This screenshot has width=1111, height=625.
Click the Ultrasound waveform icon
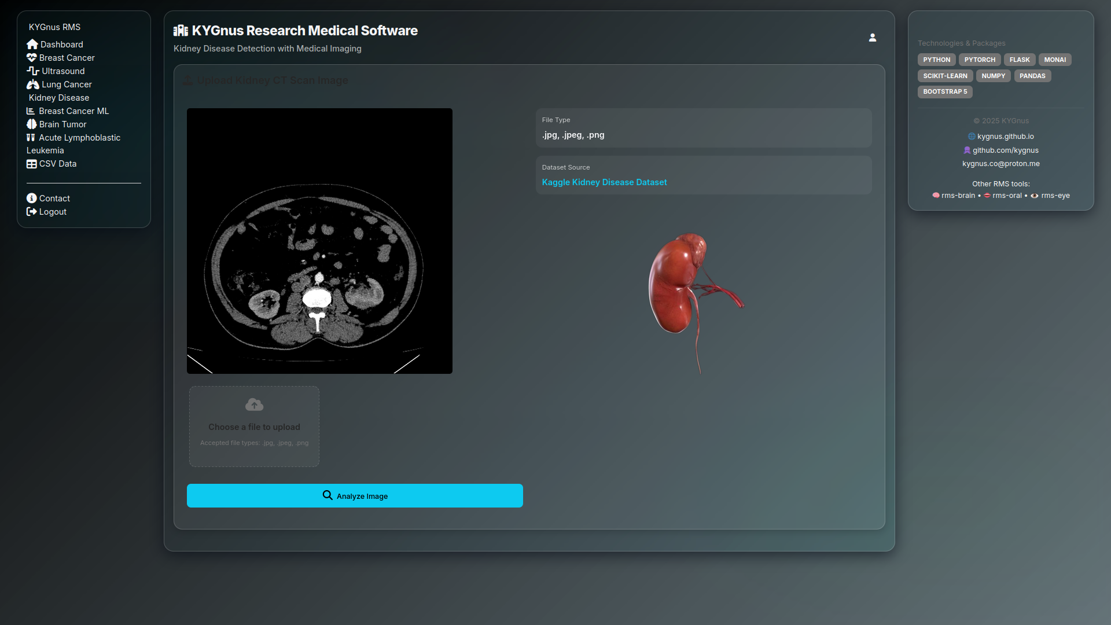tap(32, 71)
